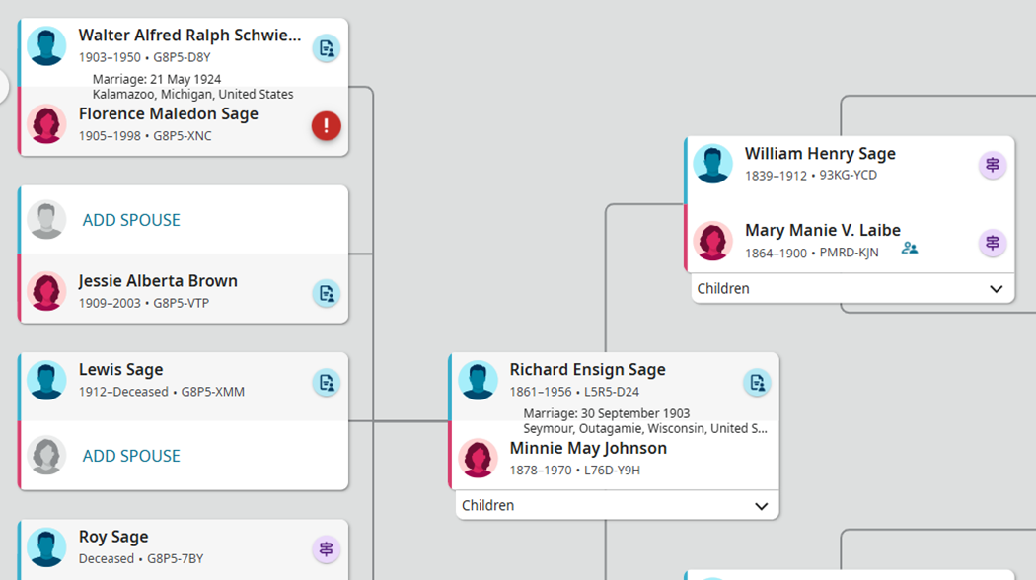Click possible duplicate icon near PMRD-KJN
Screen dimensions: 1036x580
click(x=910, y=249)
